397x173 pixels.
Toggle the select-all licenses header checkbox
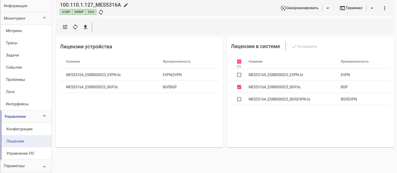pyautogui.click(x=239, y=62)
